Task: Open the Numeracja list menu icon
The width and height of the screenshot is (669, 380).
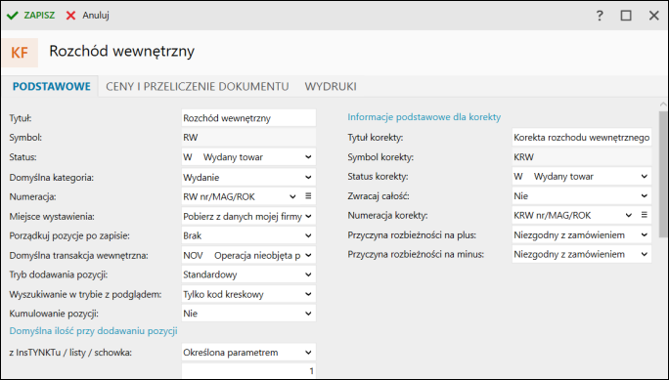Action: (x=308, y=196)
